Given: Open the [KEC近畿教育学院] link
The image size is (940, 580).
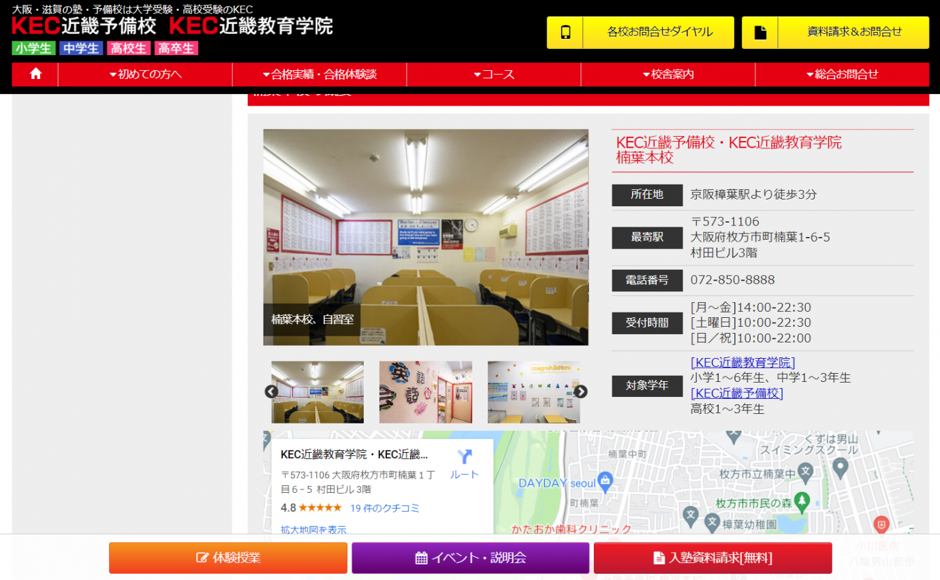Looking at the screenshot, I should [742, 362].
